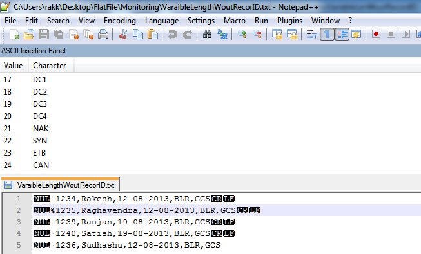This screenshot has height=254, width=421.
Task: Undo the last action
Action: coord(173,34)
